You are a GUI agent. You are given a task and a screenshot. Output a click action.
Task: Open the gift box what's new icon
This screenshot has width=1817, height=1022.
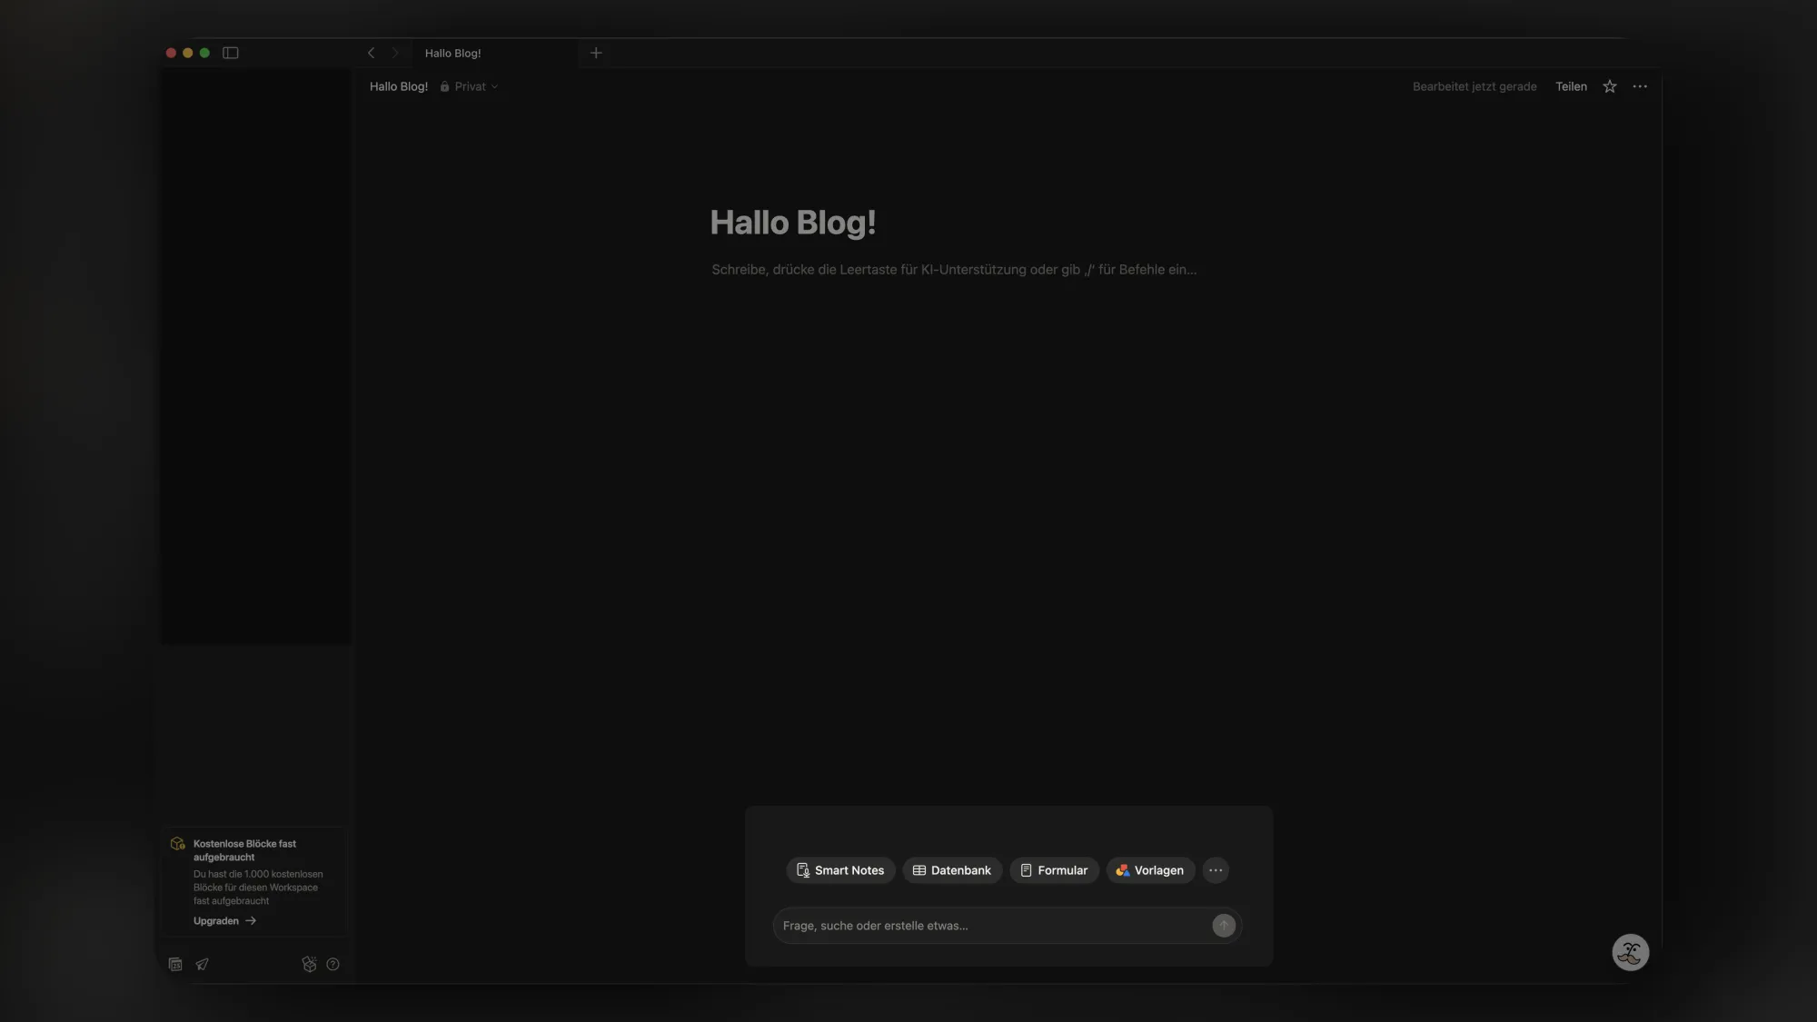[x=309, y=965]
